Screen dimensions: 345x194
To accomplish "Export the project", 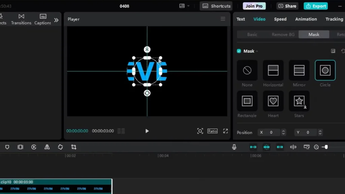I will click(316, 6).
